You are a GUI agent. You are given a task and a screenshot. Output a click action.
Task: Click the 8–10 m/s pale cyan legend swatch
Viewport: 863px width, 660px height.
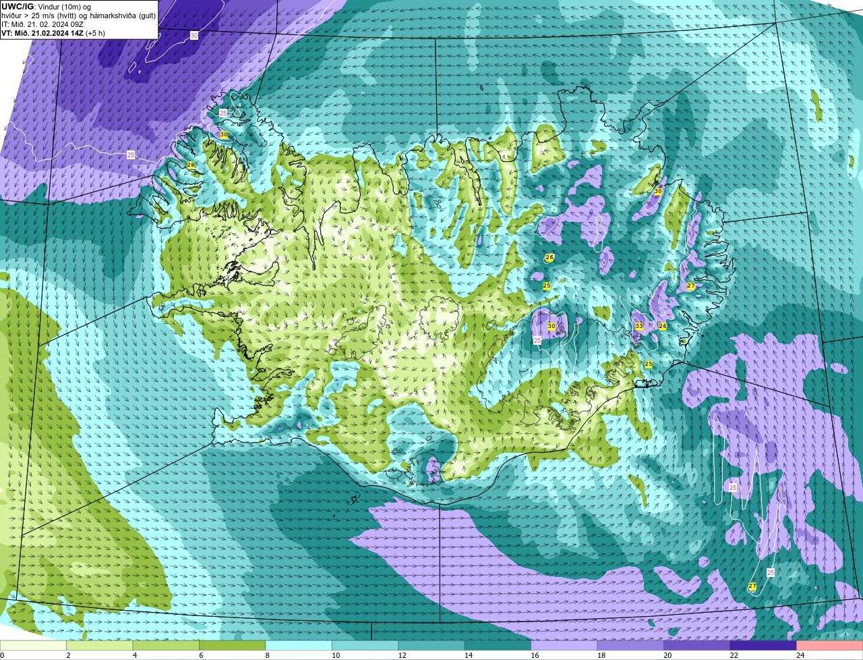[x=299, y=646]
